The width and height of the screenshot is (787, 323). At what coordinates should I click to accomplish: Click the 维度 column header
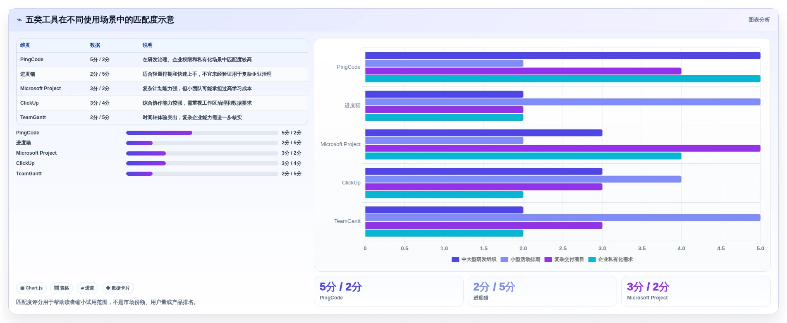coord(25,45)
